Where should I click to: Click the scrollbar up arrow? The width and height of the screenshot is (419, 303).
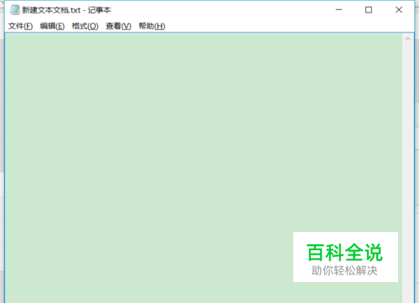[x=408, y=39]
